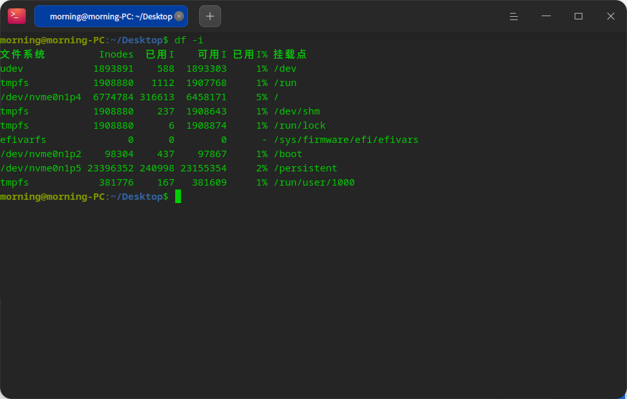Viewport: 627px width, 399px height.
Task: Click the green cursor at the prompt
Action: [178, 197]
